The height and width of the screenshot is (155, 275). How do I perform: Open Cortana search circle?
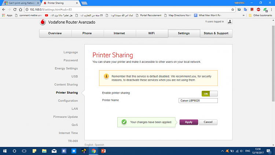tap(14, 151)
